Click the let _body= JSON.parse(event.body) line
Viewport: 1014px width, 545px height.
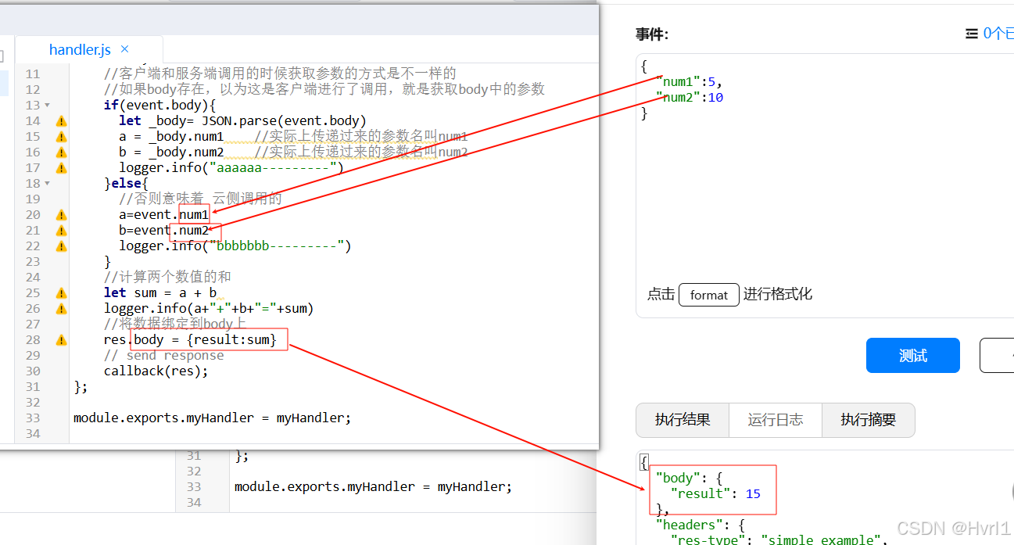pos(242,120)
